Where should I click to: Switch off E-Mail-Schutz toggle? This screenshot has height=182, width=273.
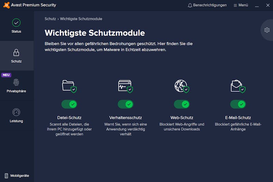point(238,104)
